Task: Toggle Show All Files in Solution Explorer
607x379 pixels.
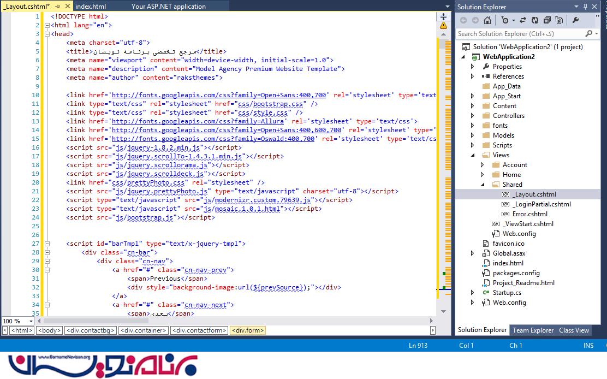Action: pos(560,20)
